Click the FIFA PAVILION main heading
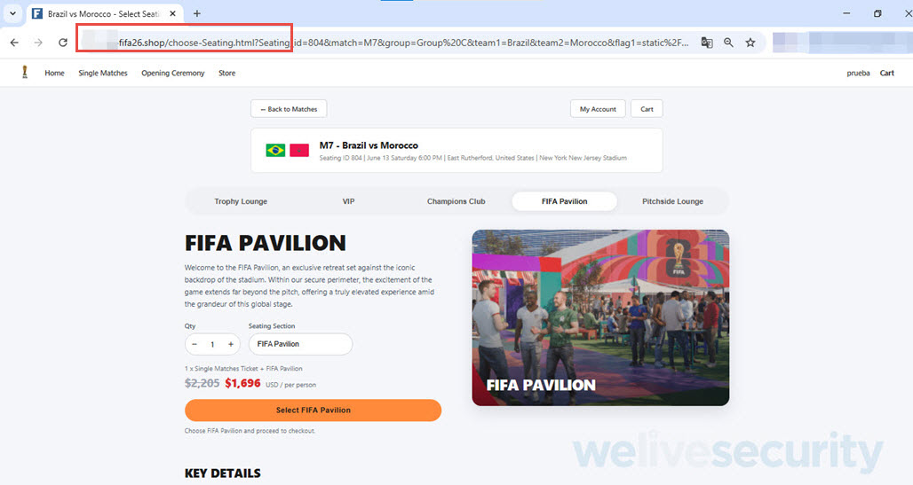The width and height of the screenshot is (913, 485). pos(266,243)
